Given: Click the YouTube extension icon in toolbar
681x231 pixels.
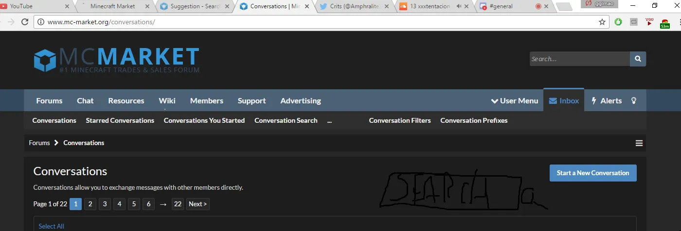Looking at the screenshot, I should [649, 21].
